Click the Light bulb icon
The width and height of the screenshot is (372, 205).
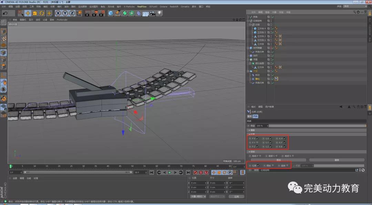pos(160,13)
